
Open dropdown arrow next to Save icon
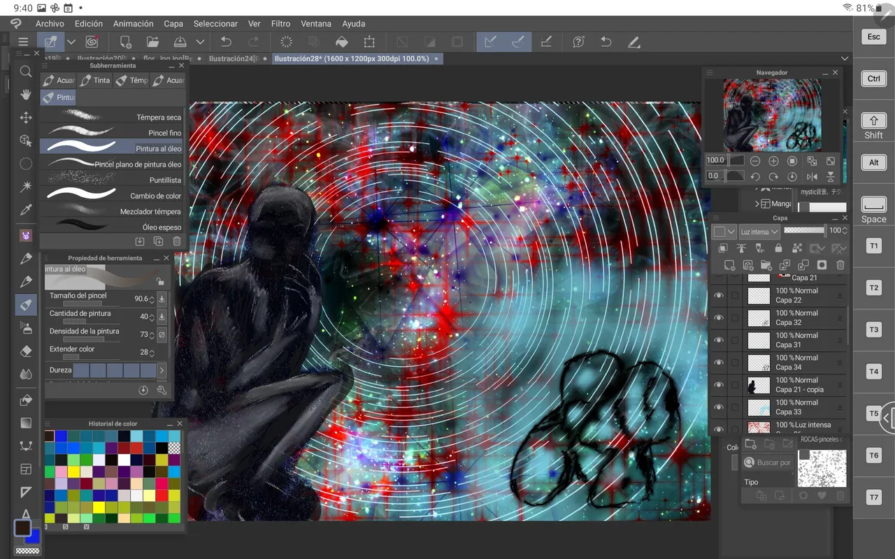click(x=200, y=42)
